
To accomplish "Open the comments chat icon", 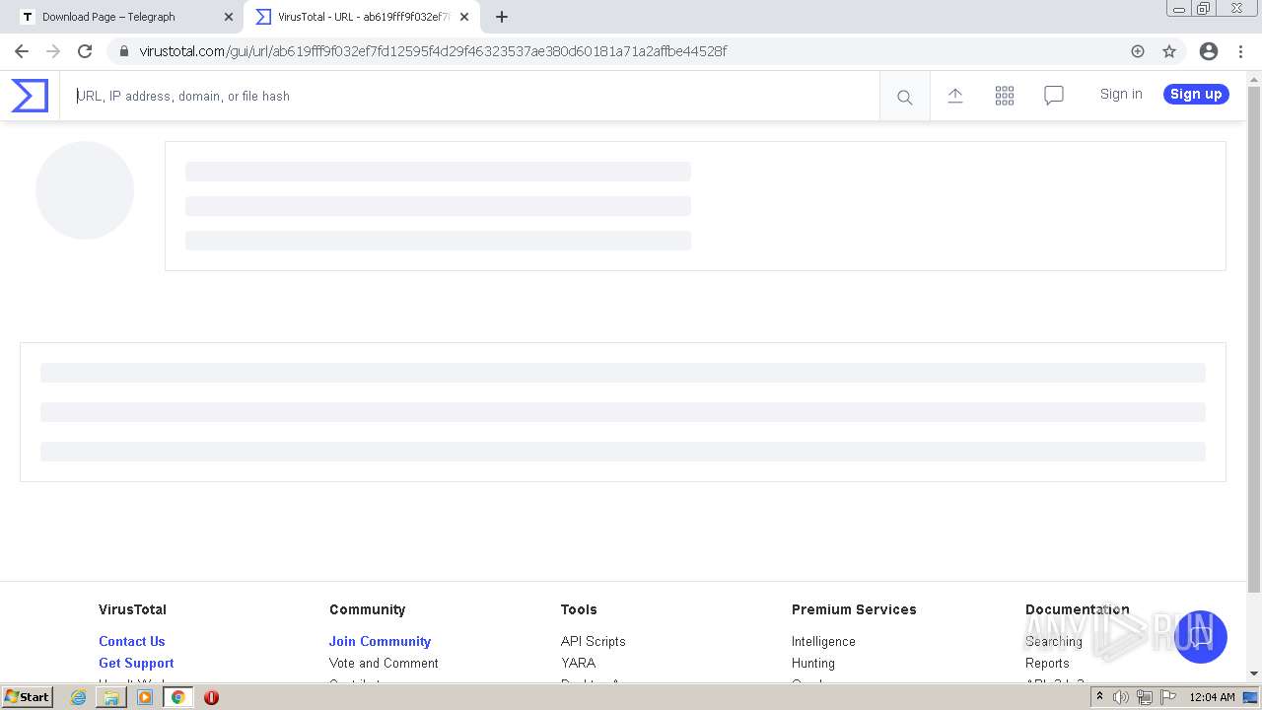I will [x=1054, y=96].
